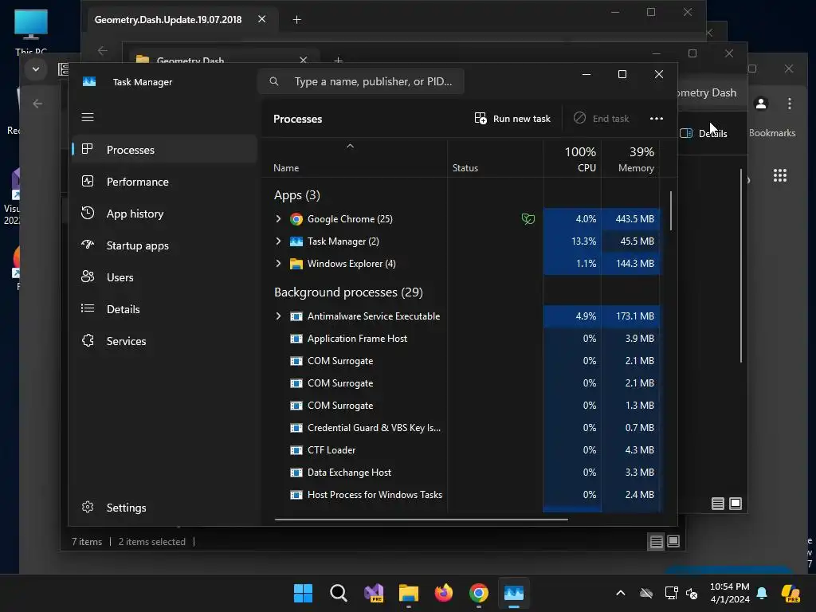Select thumbnail view icon in bottom status bar
The width and height of the screenshot is (816, 612).
(673, 542)
